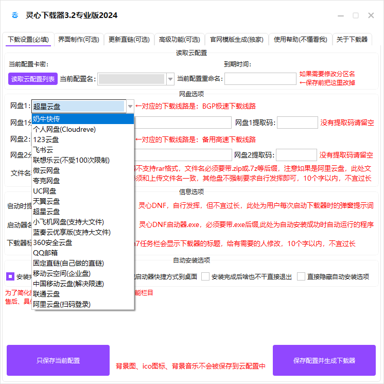The width and height of the screenshot is (384, 384).
Task: Select 天翼云盘 option
Action: pyautogui.click(x=82, y=201)
